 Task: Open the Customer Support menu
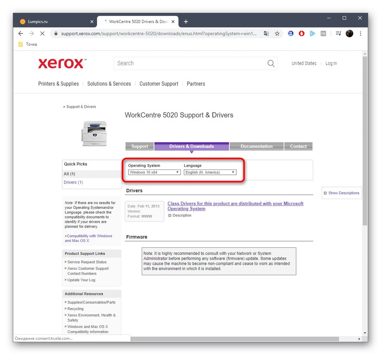pos(159,84)
